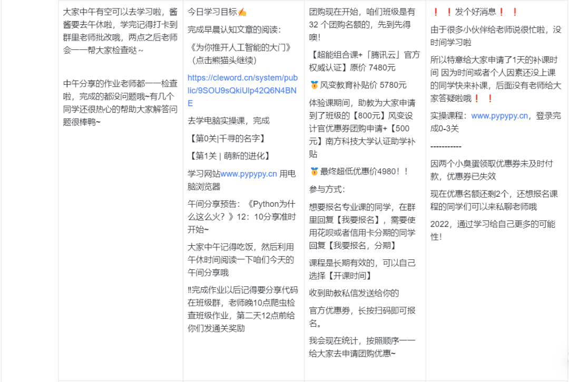
Task: Open the cleword.cn system public link
Action: pos(242,91)
